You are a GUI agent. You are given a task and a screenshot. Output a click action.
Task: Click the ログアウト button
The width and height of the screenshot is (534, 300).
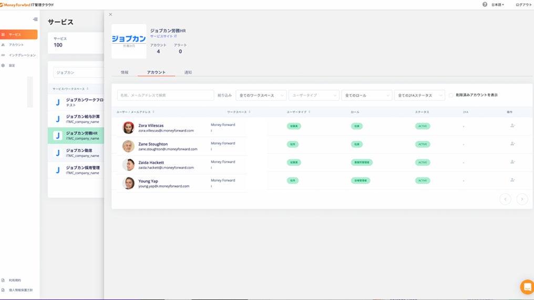[523, 4]
